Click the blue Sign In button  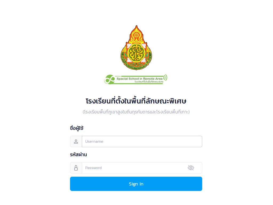tap(136, 184)
